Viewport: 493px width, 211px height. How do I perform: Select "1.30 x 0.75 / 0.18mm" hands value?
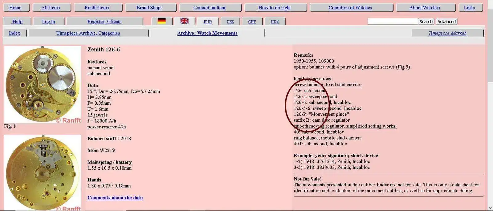tap(109, 186)
